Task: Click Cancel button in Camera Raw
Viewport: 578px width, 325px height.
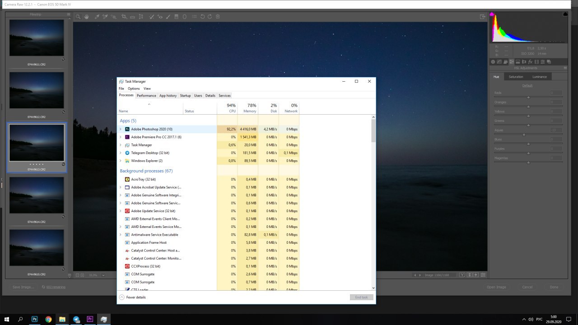Action: point(527,287)
